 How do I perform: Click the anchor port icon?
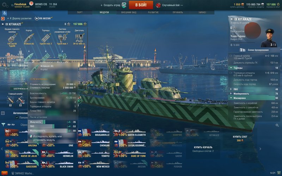point(5,13)
